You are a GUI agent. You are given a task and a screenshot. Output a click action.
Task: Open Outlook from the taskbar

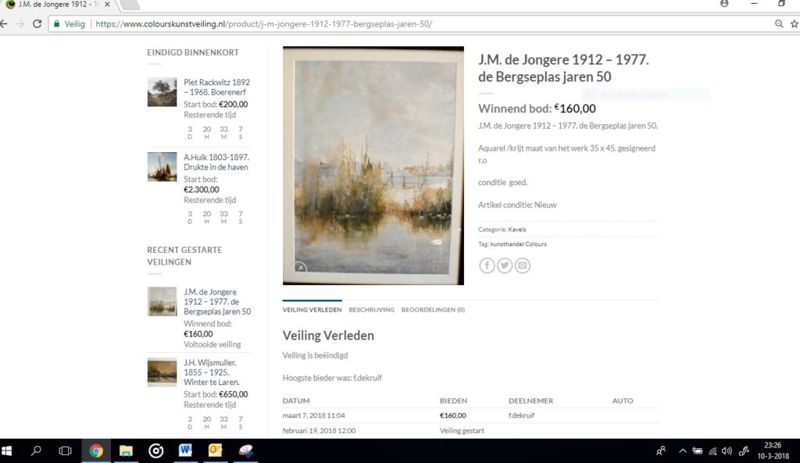[x=216, y=451]
